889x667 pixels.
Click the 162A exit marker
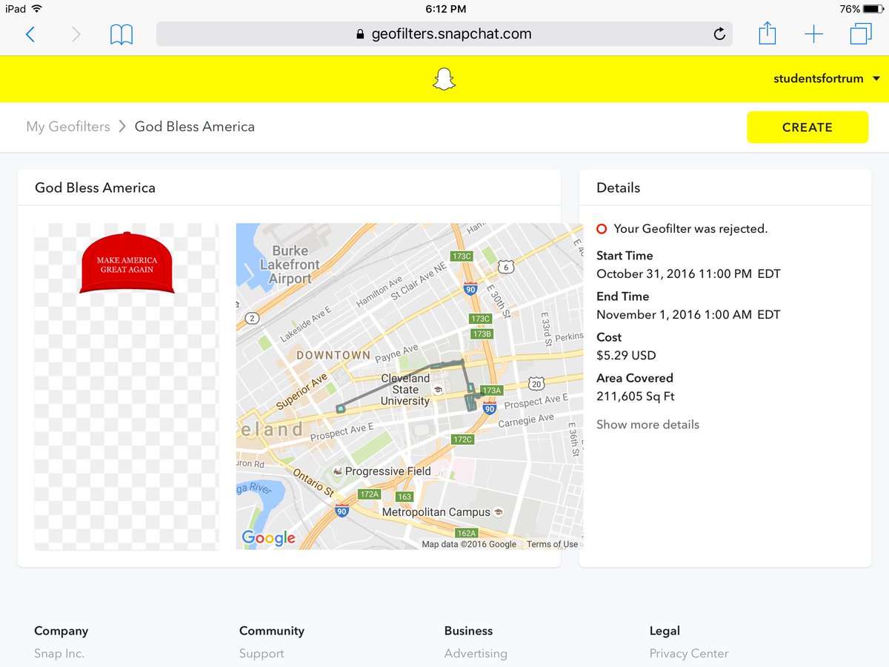coord(466,534)
